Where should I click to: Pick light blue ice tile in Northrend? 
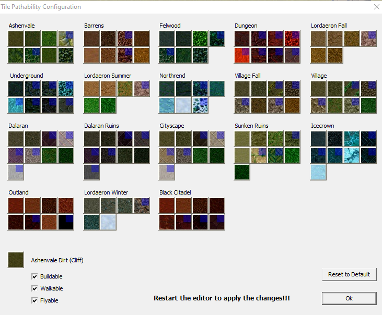(x=167, y=105)
